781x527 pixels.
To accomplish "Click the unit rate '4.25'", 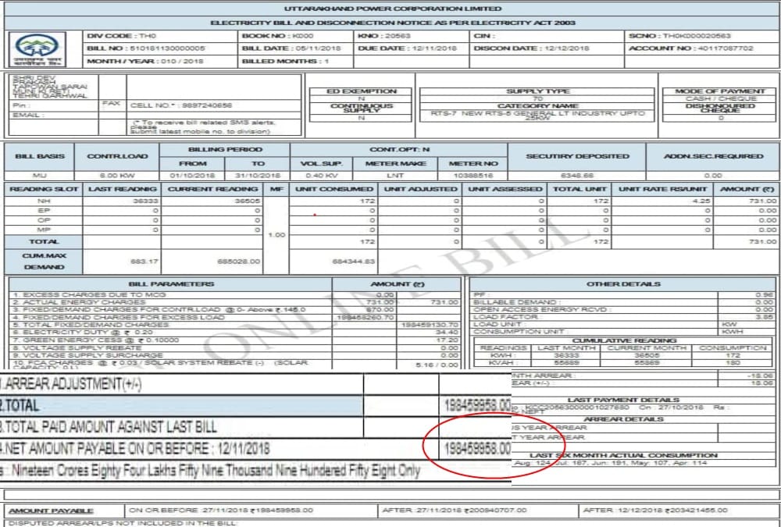I will pyautogui.click(x=701, y=201).
